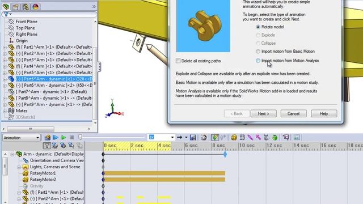Toggle the Filter Selected button
This screenshot has width=363, height=204.
coord(71,146)
